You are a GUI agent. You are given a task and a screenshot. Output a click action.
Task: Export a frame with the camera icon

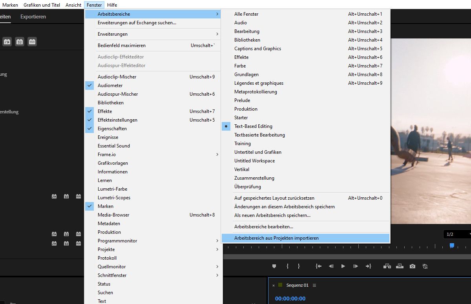(x=412, y=266)
